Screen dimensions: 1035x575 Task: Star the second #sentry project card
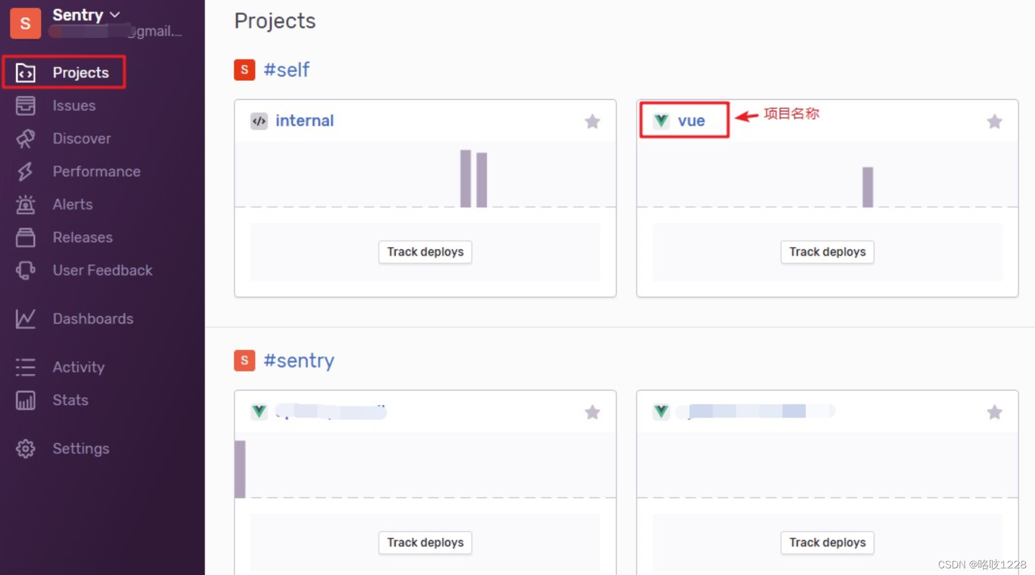coord(995,412)
